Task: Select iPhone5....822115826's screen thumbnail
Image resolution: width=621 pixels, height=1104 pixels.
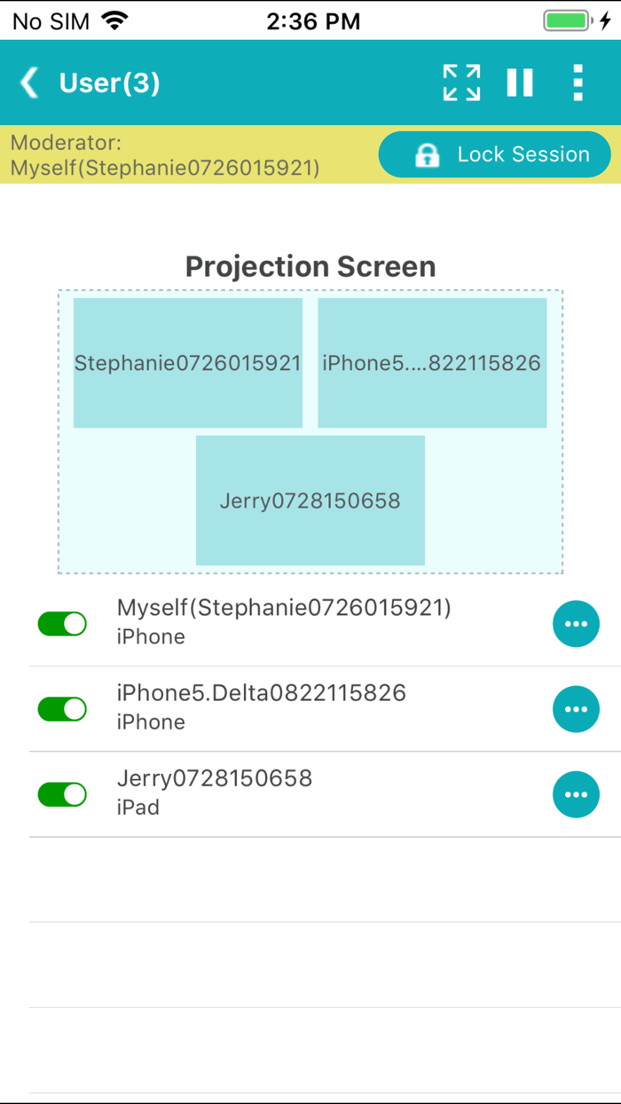Action: (x=432, y=362)
